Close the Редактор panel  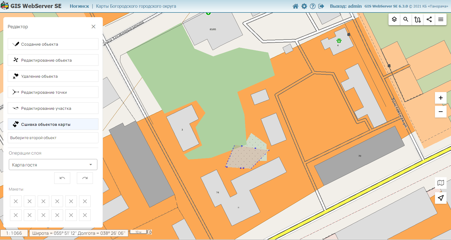(93, 27)
